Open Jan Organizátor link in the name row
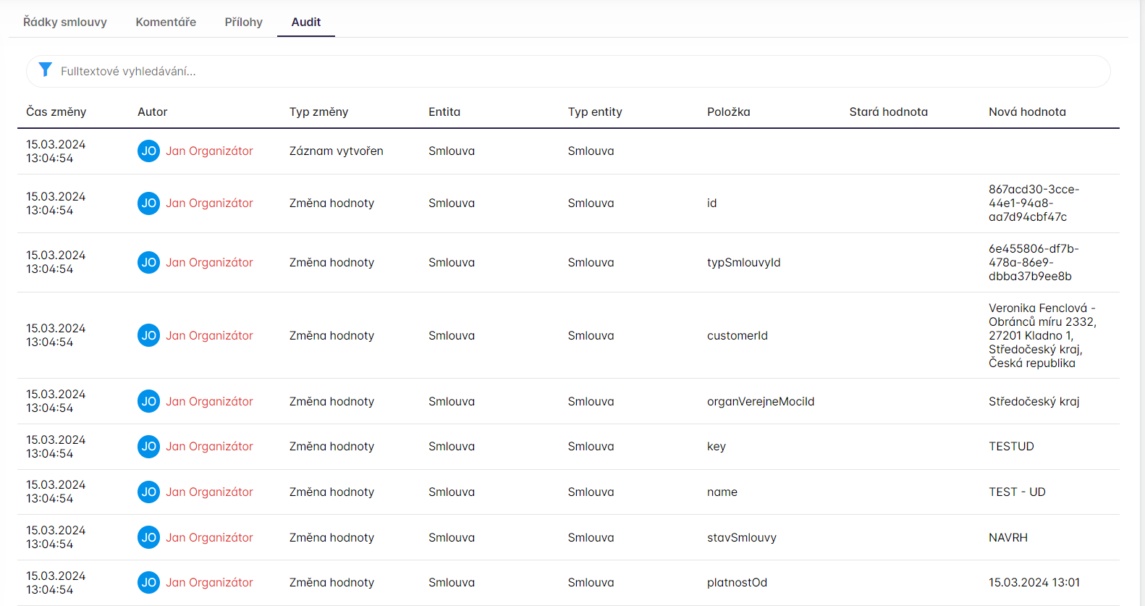 click(x=209, y=492)
